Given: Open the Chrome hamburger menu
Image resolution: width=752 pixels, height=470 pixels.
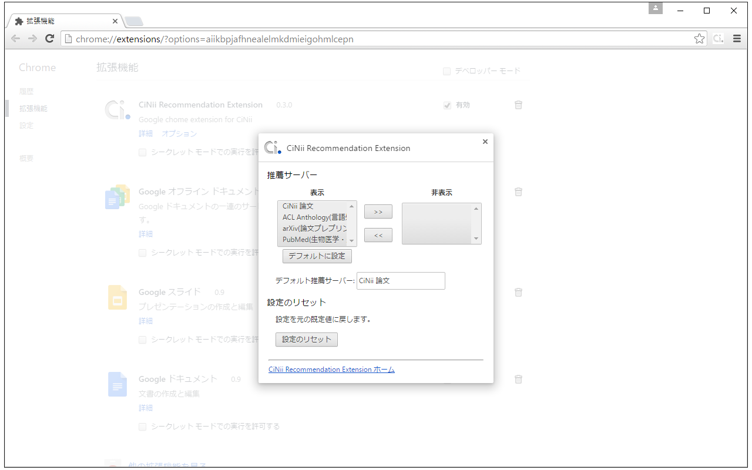Looking at the screenshot, I should tap(737, 39).
